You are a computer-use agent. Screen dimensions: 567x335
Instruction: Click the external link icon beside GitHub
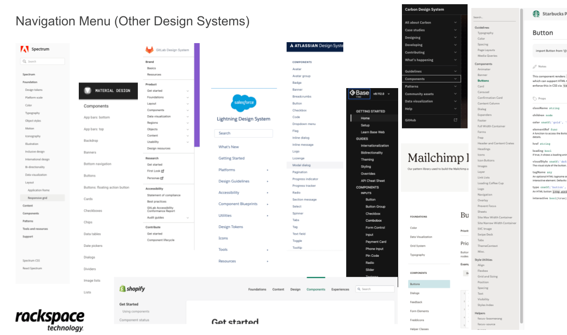tap(455, 120)
